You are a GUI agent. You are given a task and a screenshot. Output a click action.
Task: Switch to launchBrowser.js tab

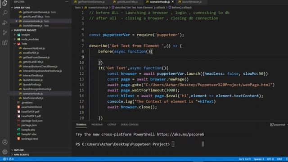(x=190, y=2)
